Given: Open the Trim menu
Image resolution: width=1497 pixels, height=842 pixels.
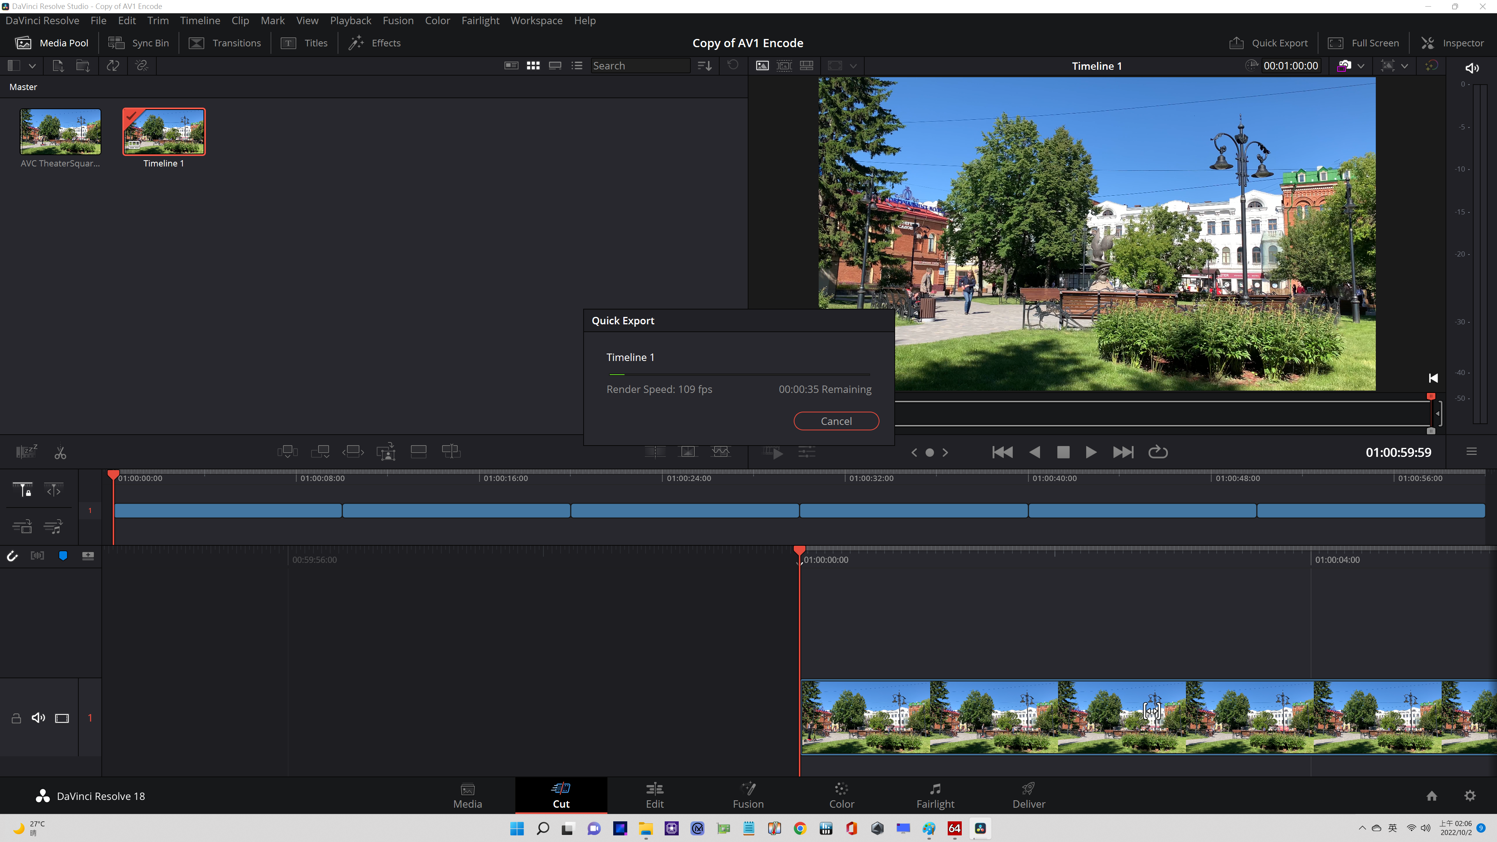Looking at the screenshot, I should (157, 20).
